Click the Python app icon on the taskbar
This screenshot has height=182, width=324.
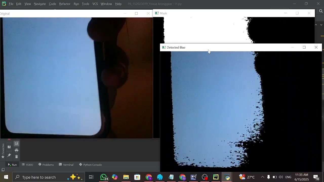point(227,177)
